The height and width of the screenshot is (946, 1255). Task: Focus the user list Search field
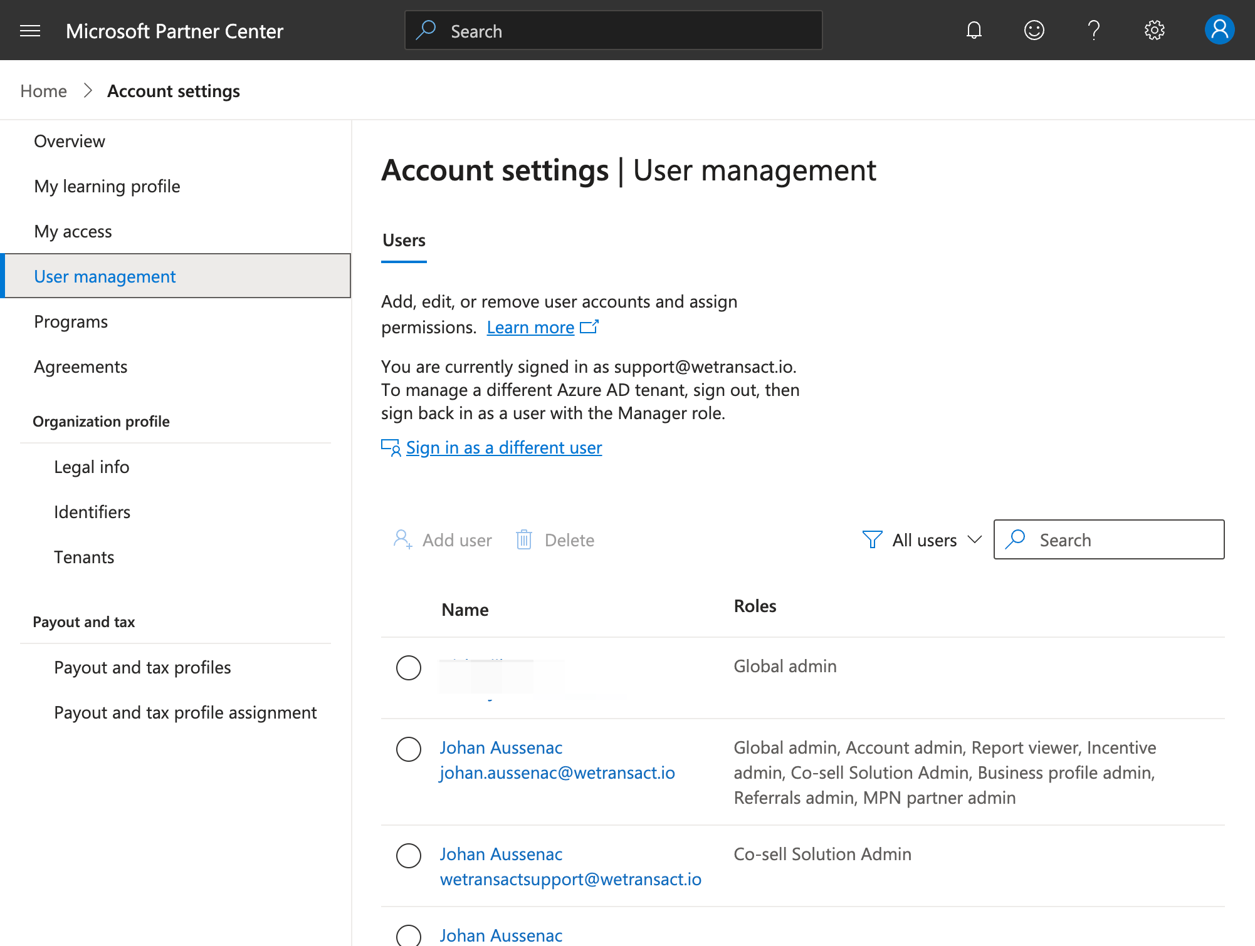pyautogui.click(x=1109, y=539)
